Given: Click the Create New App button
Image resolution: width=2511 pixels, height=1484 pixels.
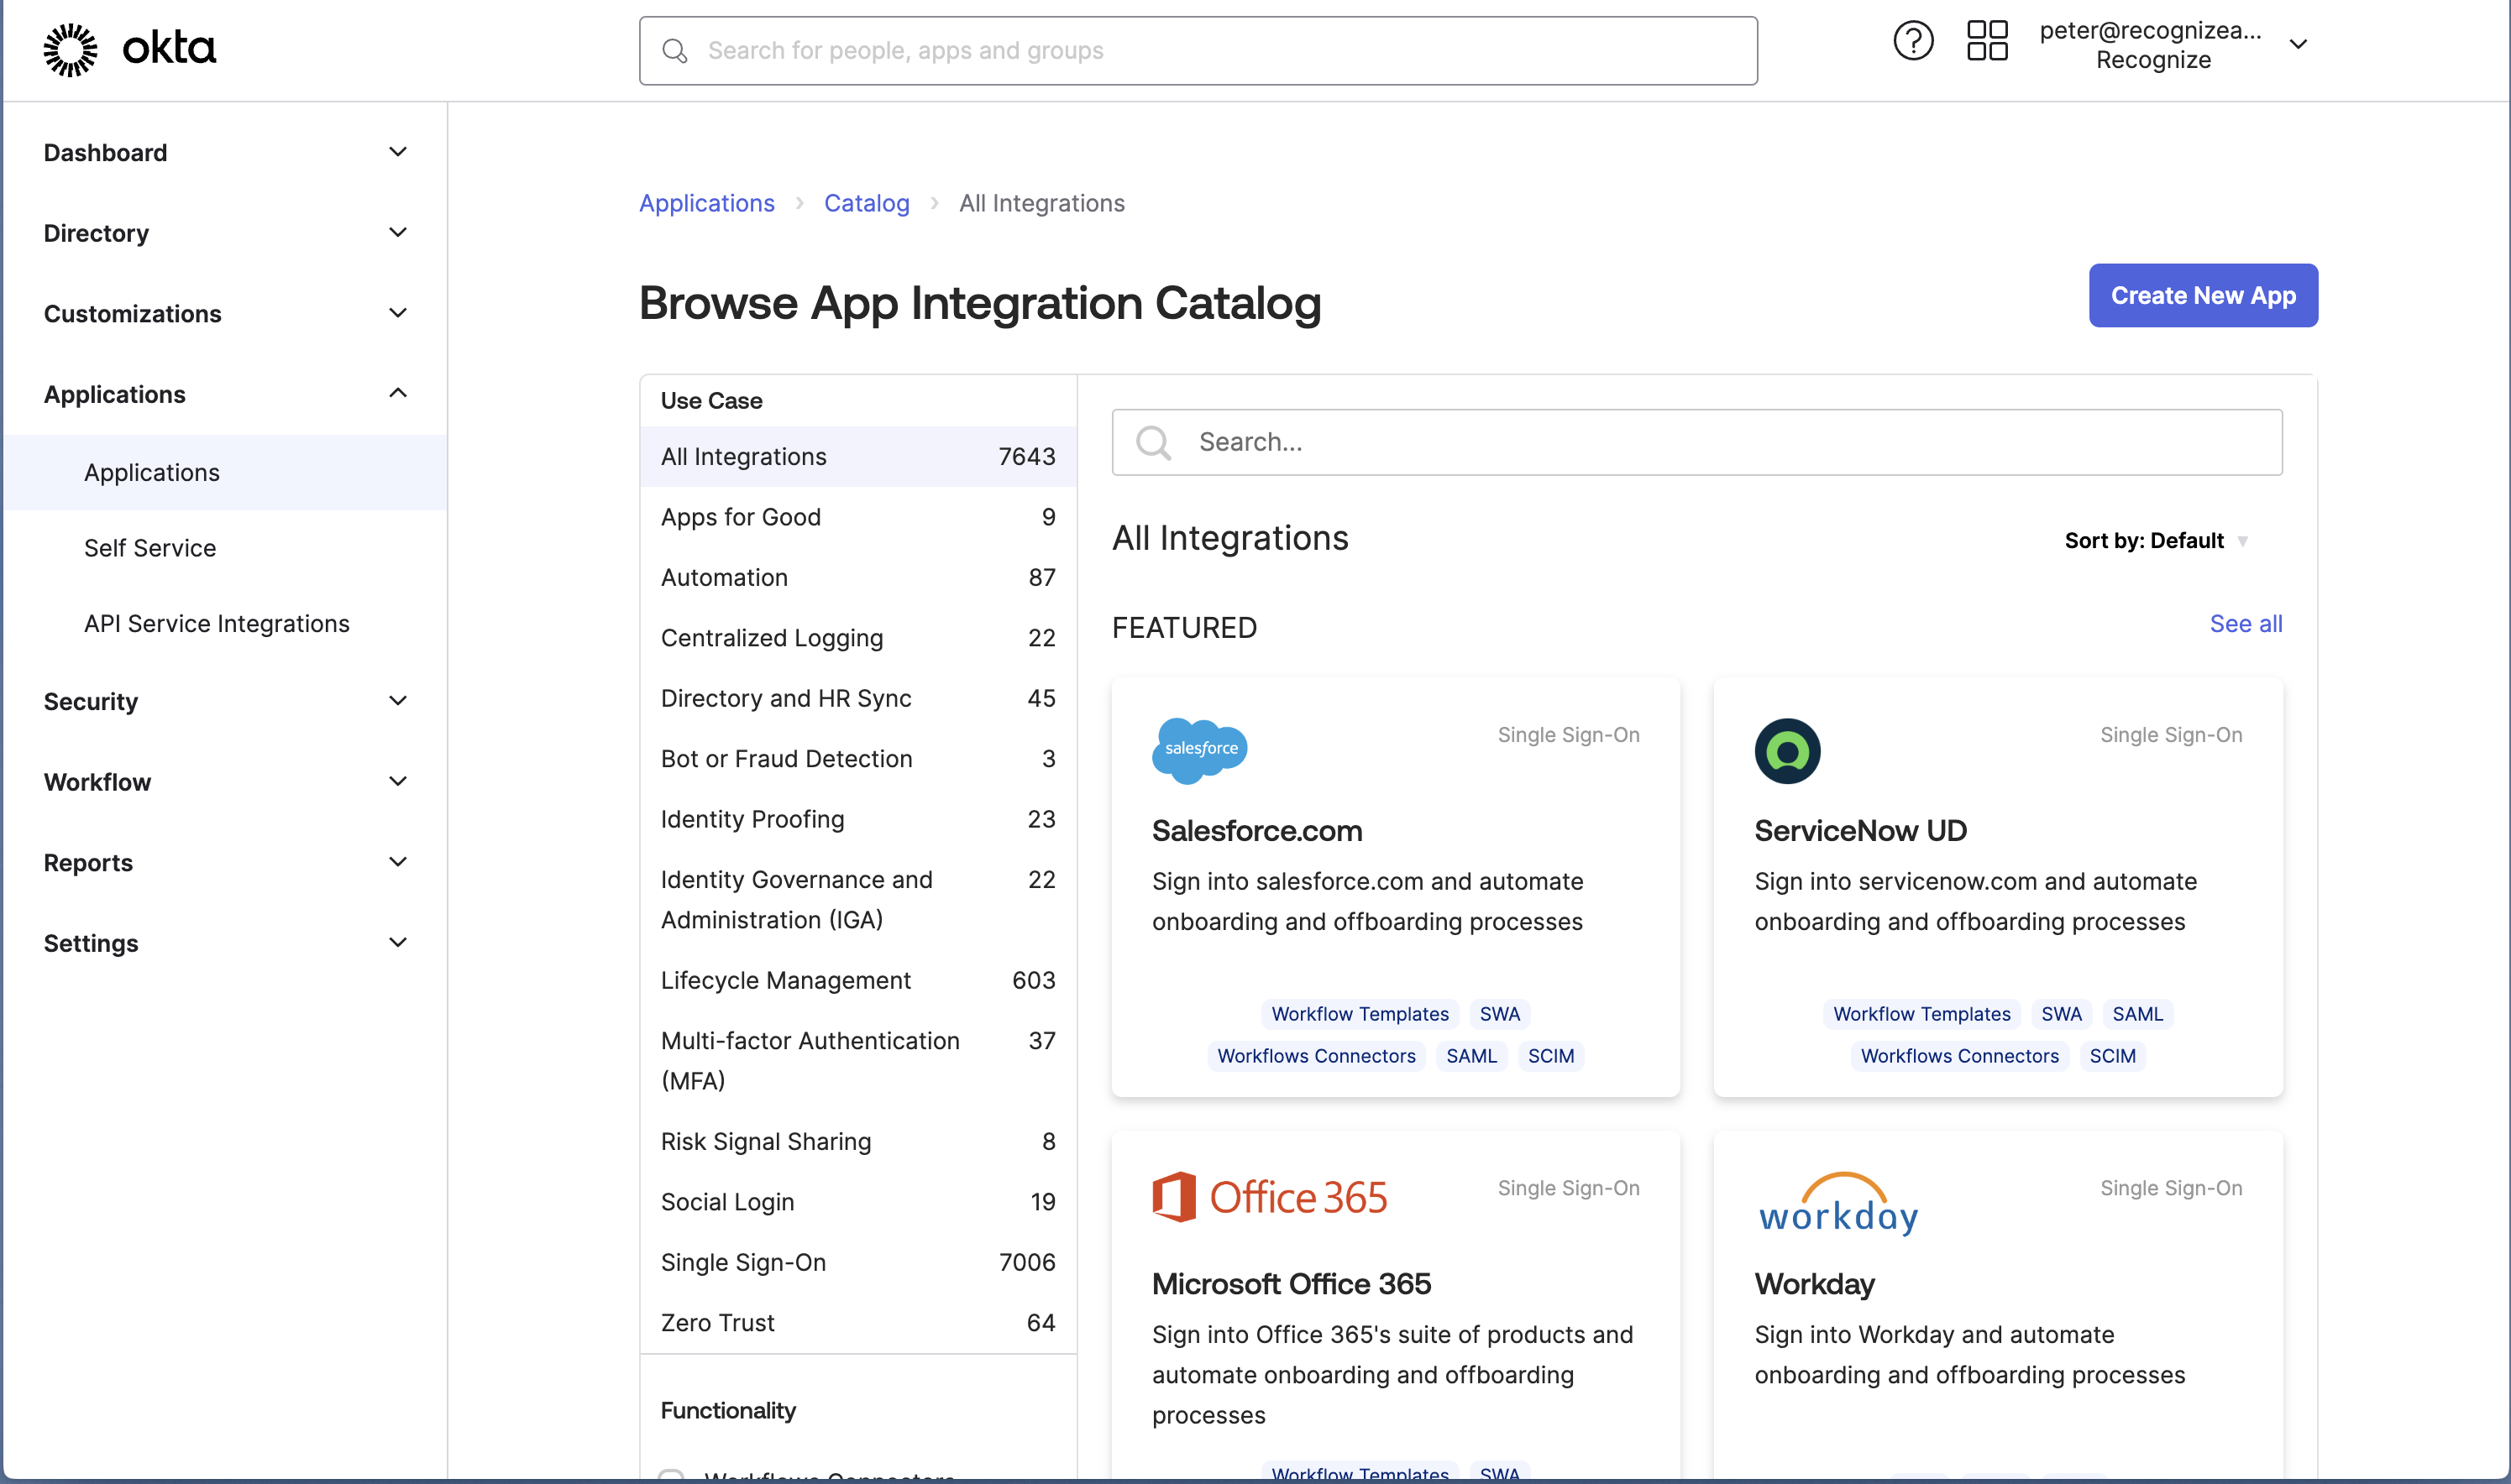Looking at the screenshot, I should pyautogui.click(x=2202, y=295).
